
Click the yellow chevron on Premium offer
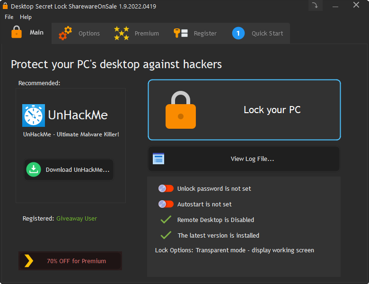tap(29, 261)
